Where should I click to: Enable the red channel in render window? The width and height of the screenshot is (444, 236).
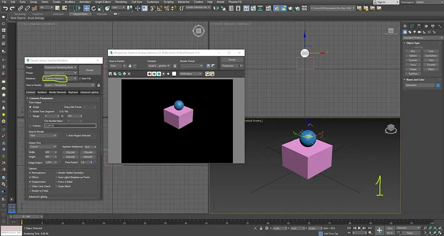149,74
